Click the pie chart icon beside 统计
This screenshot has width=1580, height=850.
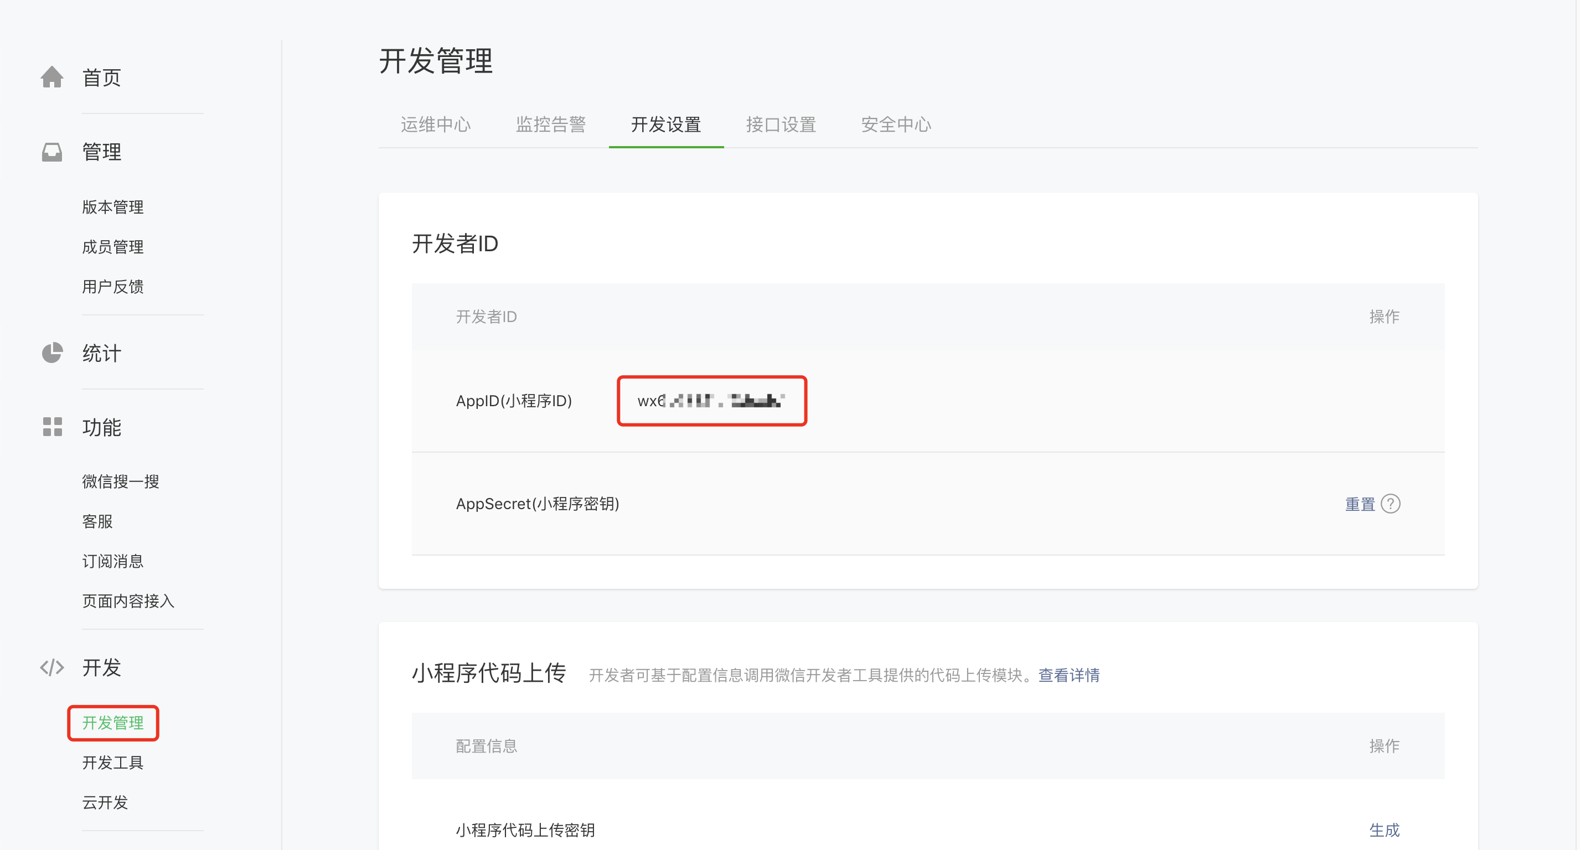coord(52,353)
